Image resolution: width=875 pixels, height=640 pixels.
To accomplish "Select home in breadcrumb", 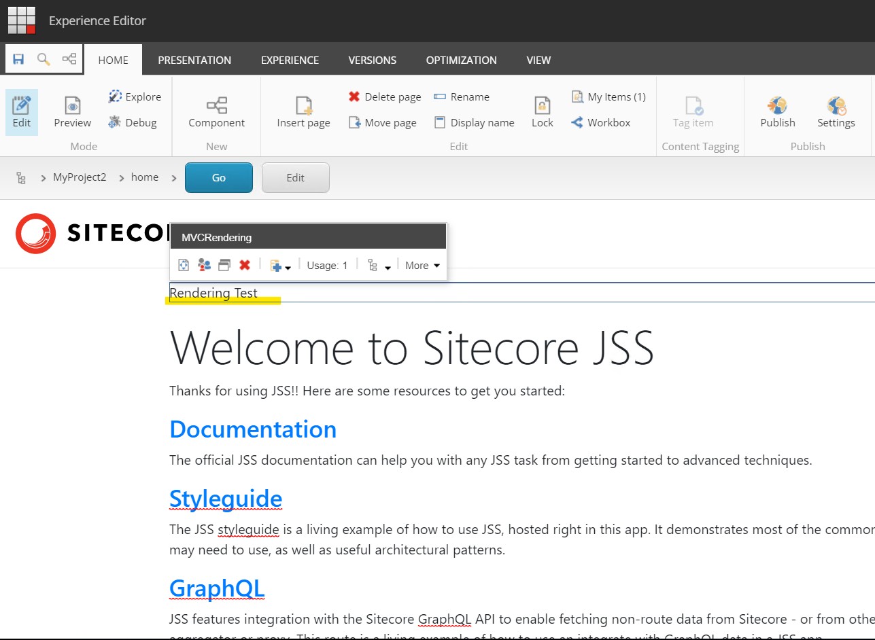I will pos(145,177).
